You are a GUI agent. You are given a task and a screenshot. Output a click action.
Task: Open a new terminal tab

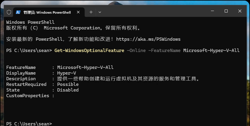point(91,12)
